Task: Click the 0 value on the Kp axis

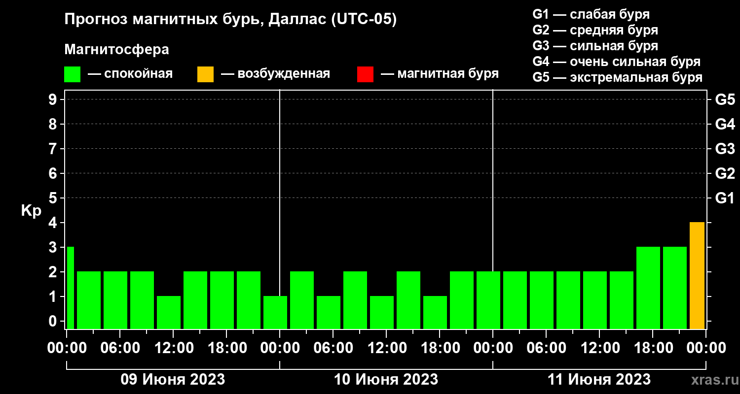Action: pyautogui.click(x=53, y=321)
